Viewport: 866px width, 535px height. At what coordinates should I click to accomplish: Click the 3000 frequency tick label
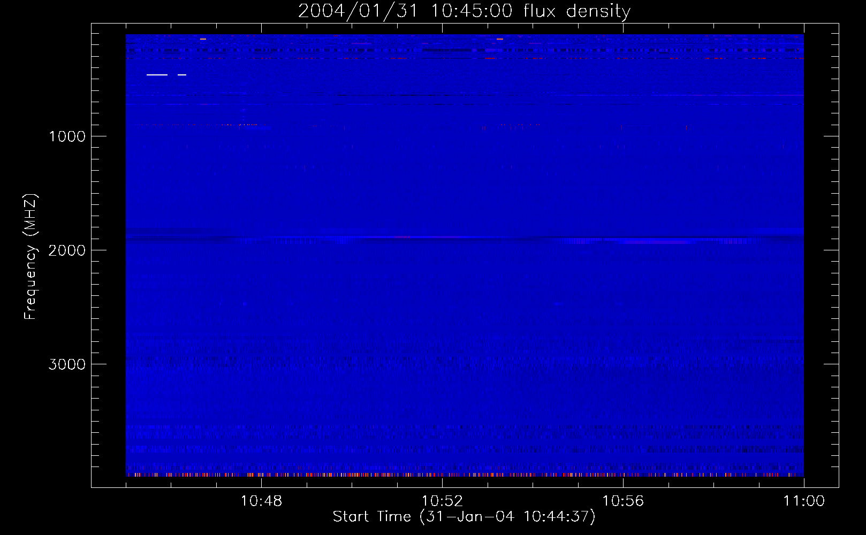click(x=67, y=364)
